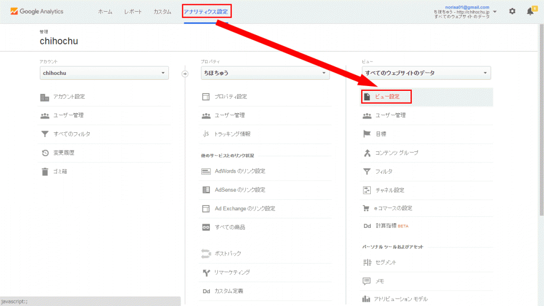Open the すべてのウェブサイトのデータ view dropdown
The width and height of the screenshot is (544, 306).
coord(426,73)
